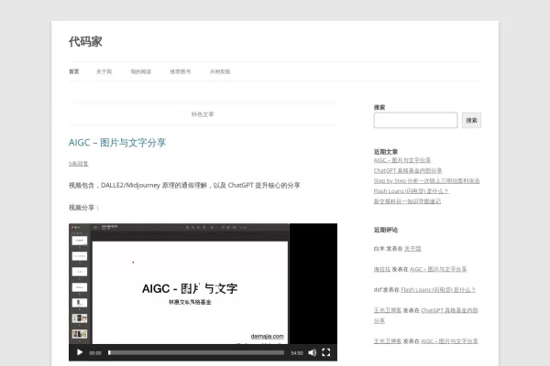
Task: Click the 00:00 elapsed time label
Action: tap(95, 353)
